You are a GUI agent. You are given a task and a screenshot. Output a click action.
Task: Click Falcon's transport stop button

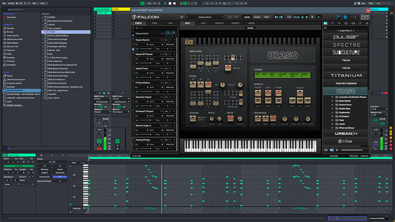pyautogui.click(x=313, y=17)
